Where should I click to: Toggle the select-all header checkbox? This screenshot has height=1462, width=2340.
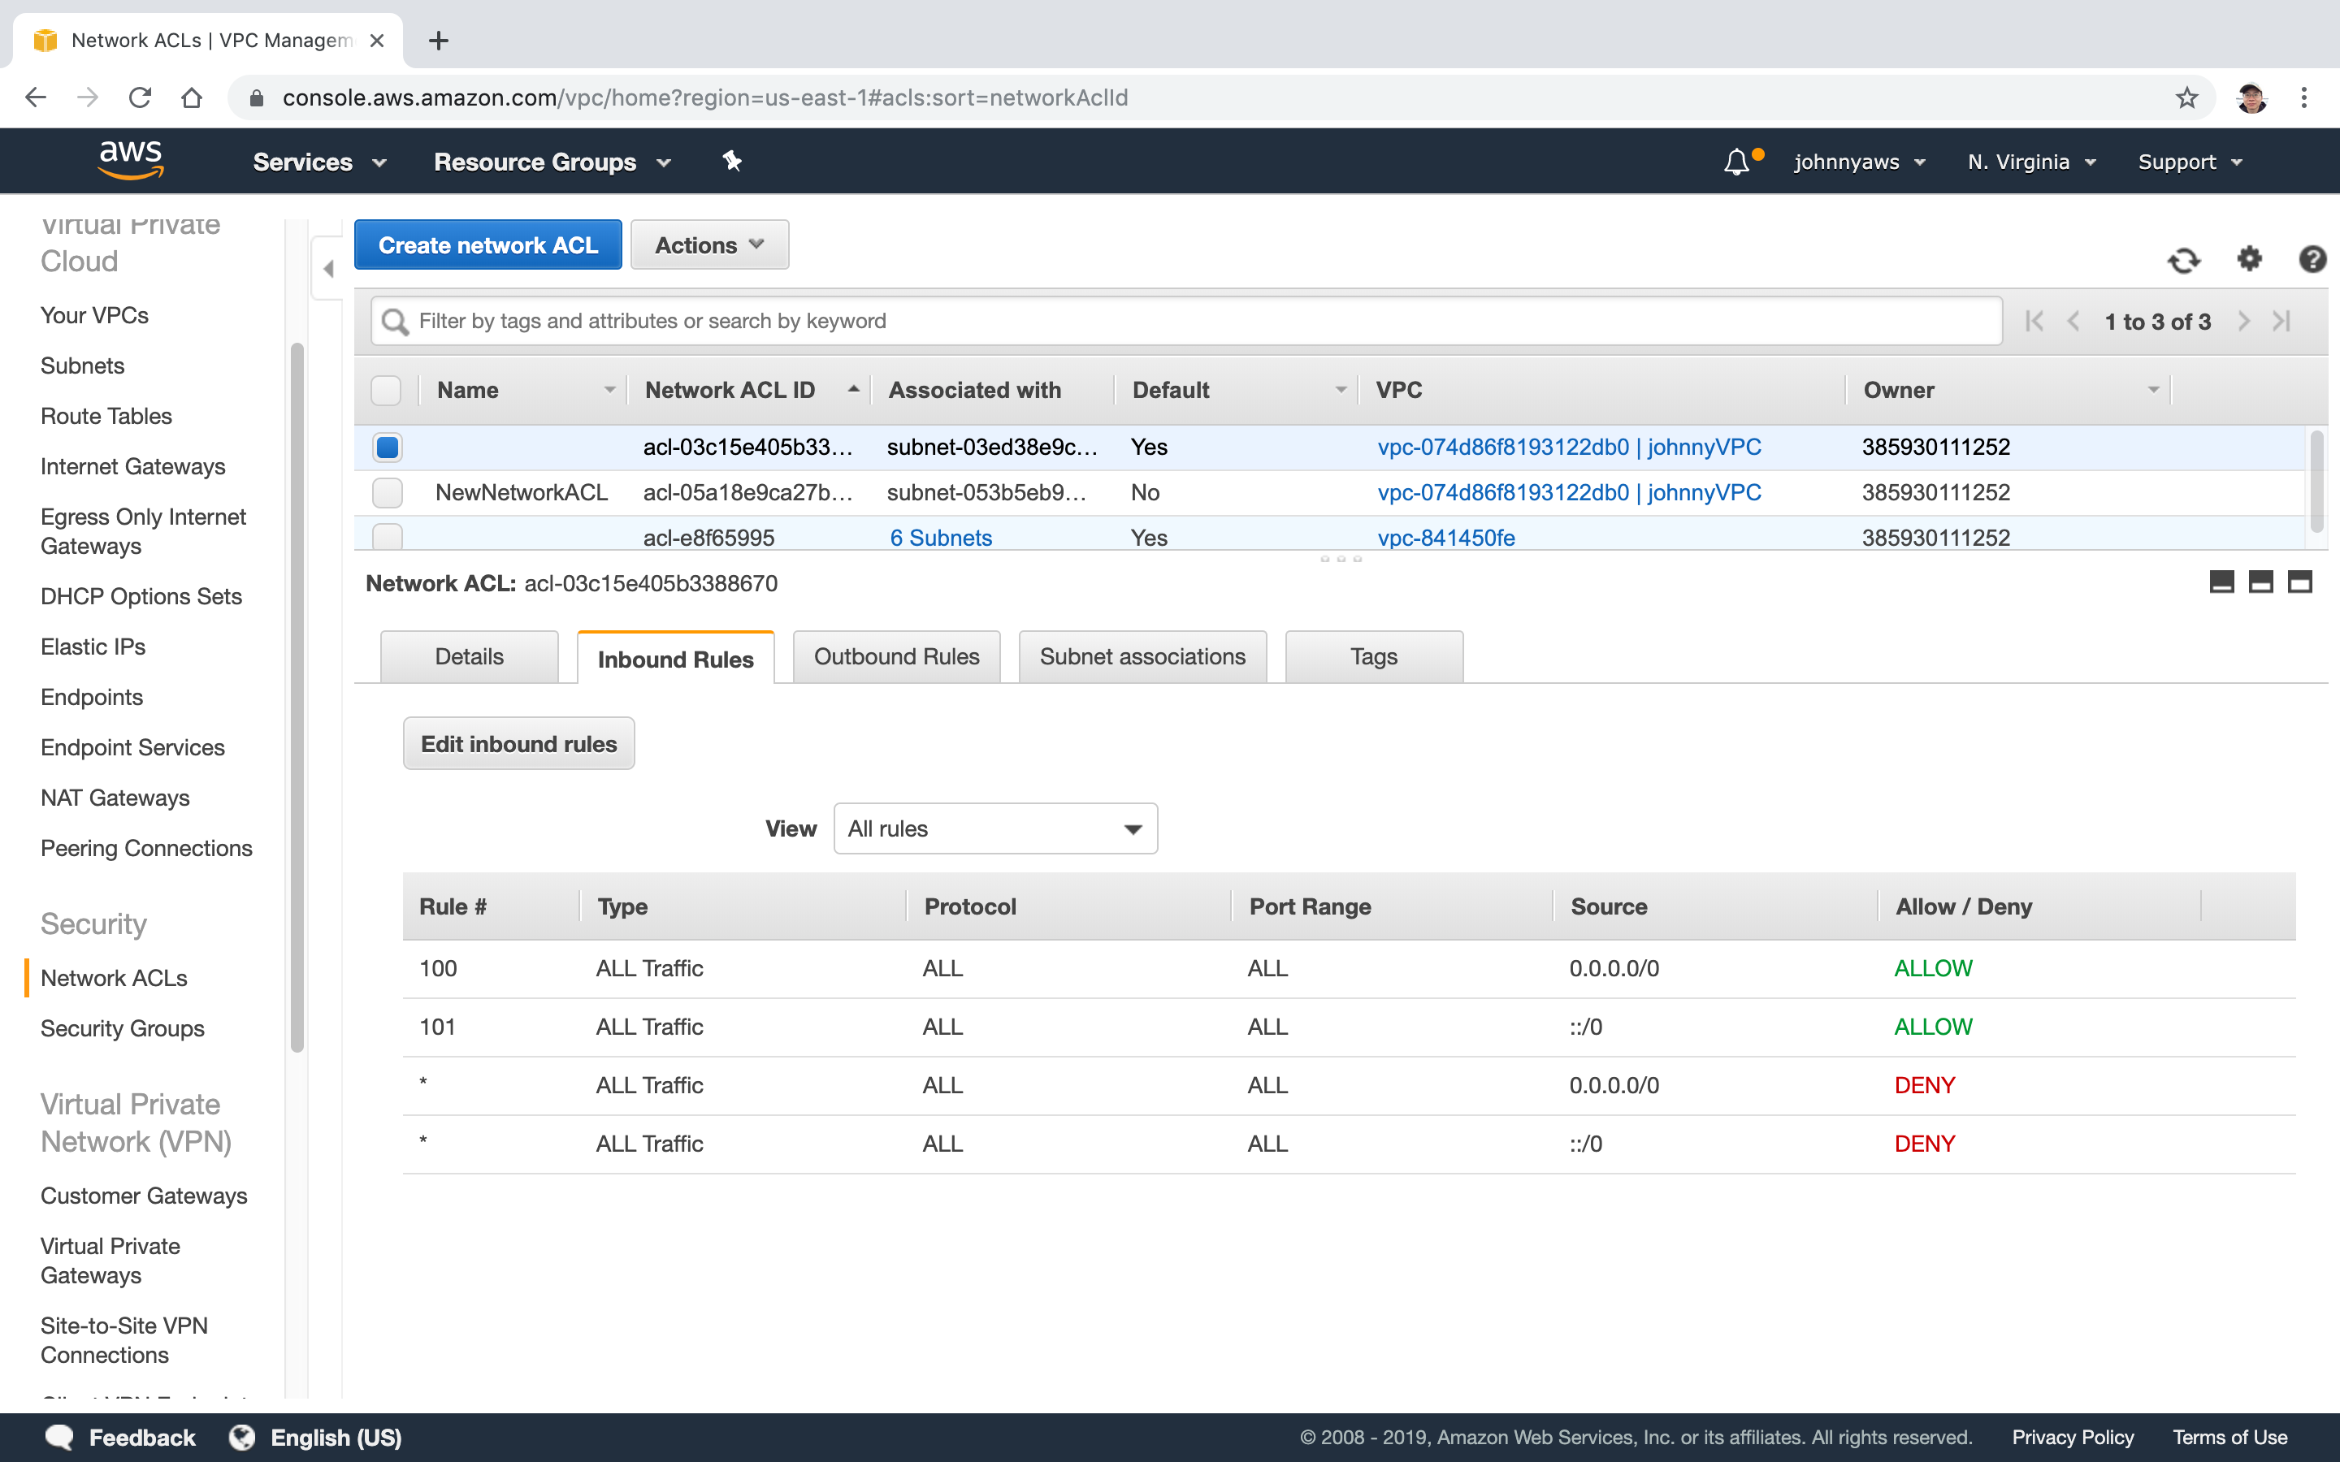[386, 391]
